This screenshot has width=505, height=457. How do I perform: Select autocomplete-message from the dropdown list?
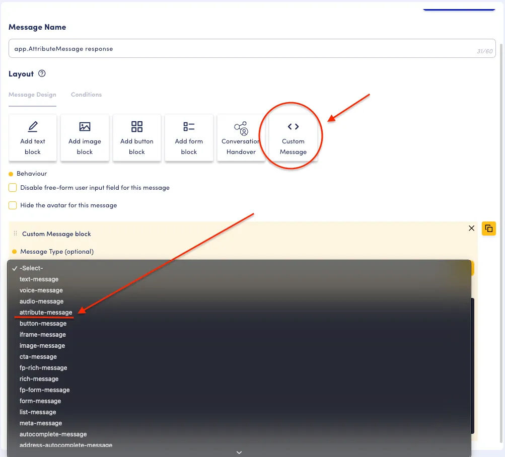(x=239, y=434)
